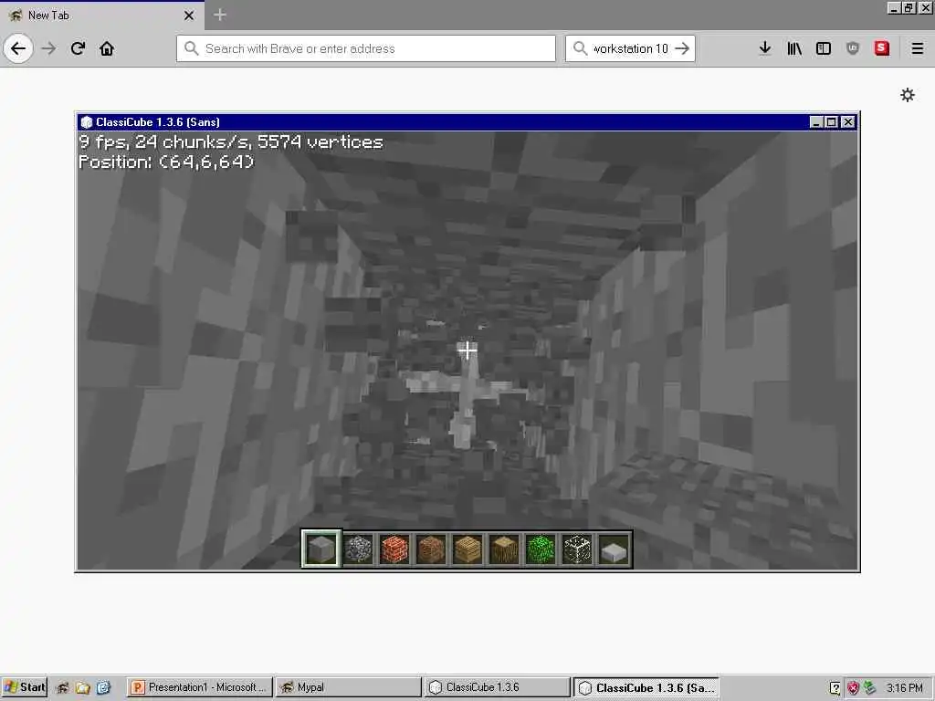Select the dirt block in the hotbar
The image size is (935, 701).
point(431,549)
